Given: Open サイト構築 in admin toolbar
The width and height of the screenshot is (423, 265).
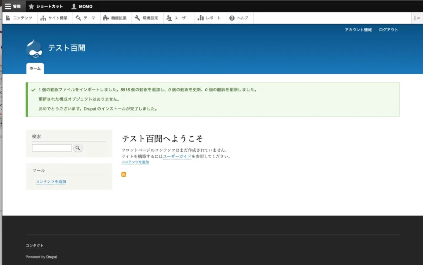Looking at the screenshot, I should click(54, 18).
